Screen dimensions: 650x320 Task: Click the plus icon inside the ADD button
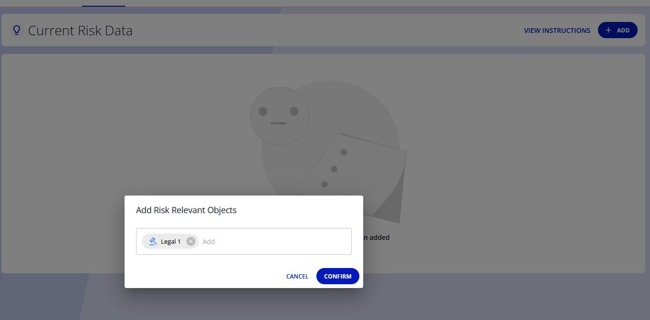pos(608,30)
